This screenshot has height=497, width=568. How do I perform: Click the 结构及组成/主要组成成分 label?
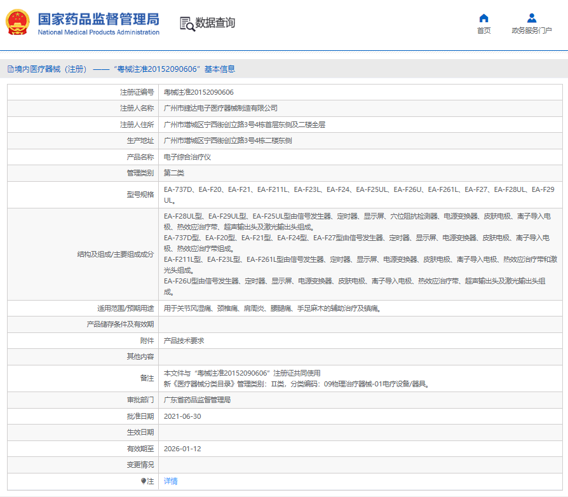pyautogui.click(x=116, y=254)
